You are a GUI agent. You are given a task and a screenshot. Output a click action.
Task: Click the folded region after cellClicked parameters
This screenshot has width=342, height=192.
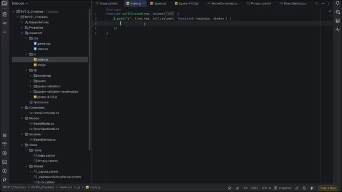(170, 14)
